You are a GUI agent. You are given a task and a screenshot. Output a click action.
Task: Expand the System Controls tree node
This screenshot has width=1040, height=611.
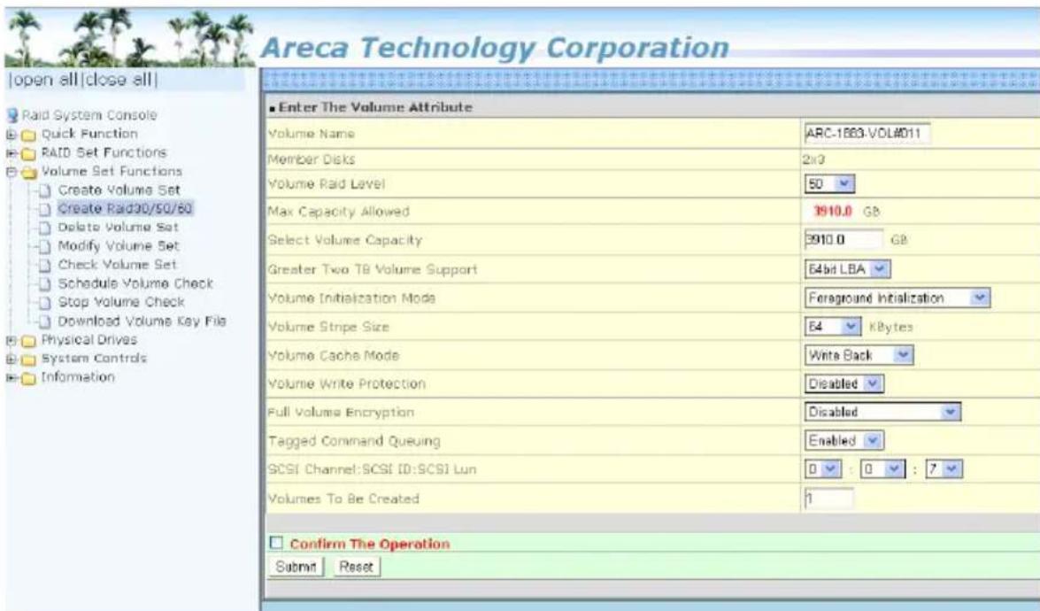(x=12, y=359)
